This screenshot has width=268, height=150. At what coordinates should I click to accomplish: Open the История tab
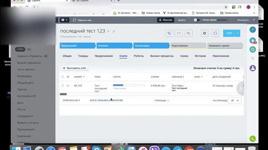200,56
